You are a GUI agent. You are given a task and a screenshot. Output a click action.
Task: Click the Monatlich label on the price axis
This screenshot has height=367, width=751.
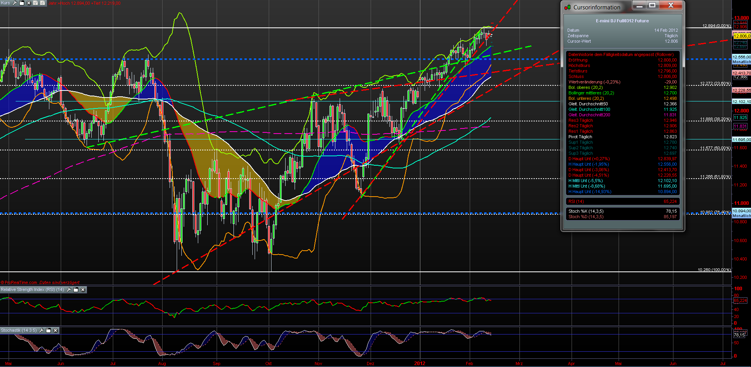tap(742, 61)
